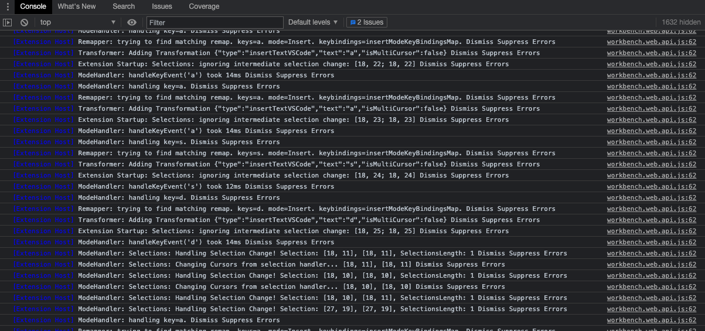This screenshot has width=705, height=331.
Task: Switch to the Search tab
Action: pyautogui.click(x=124, y=6)
